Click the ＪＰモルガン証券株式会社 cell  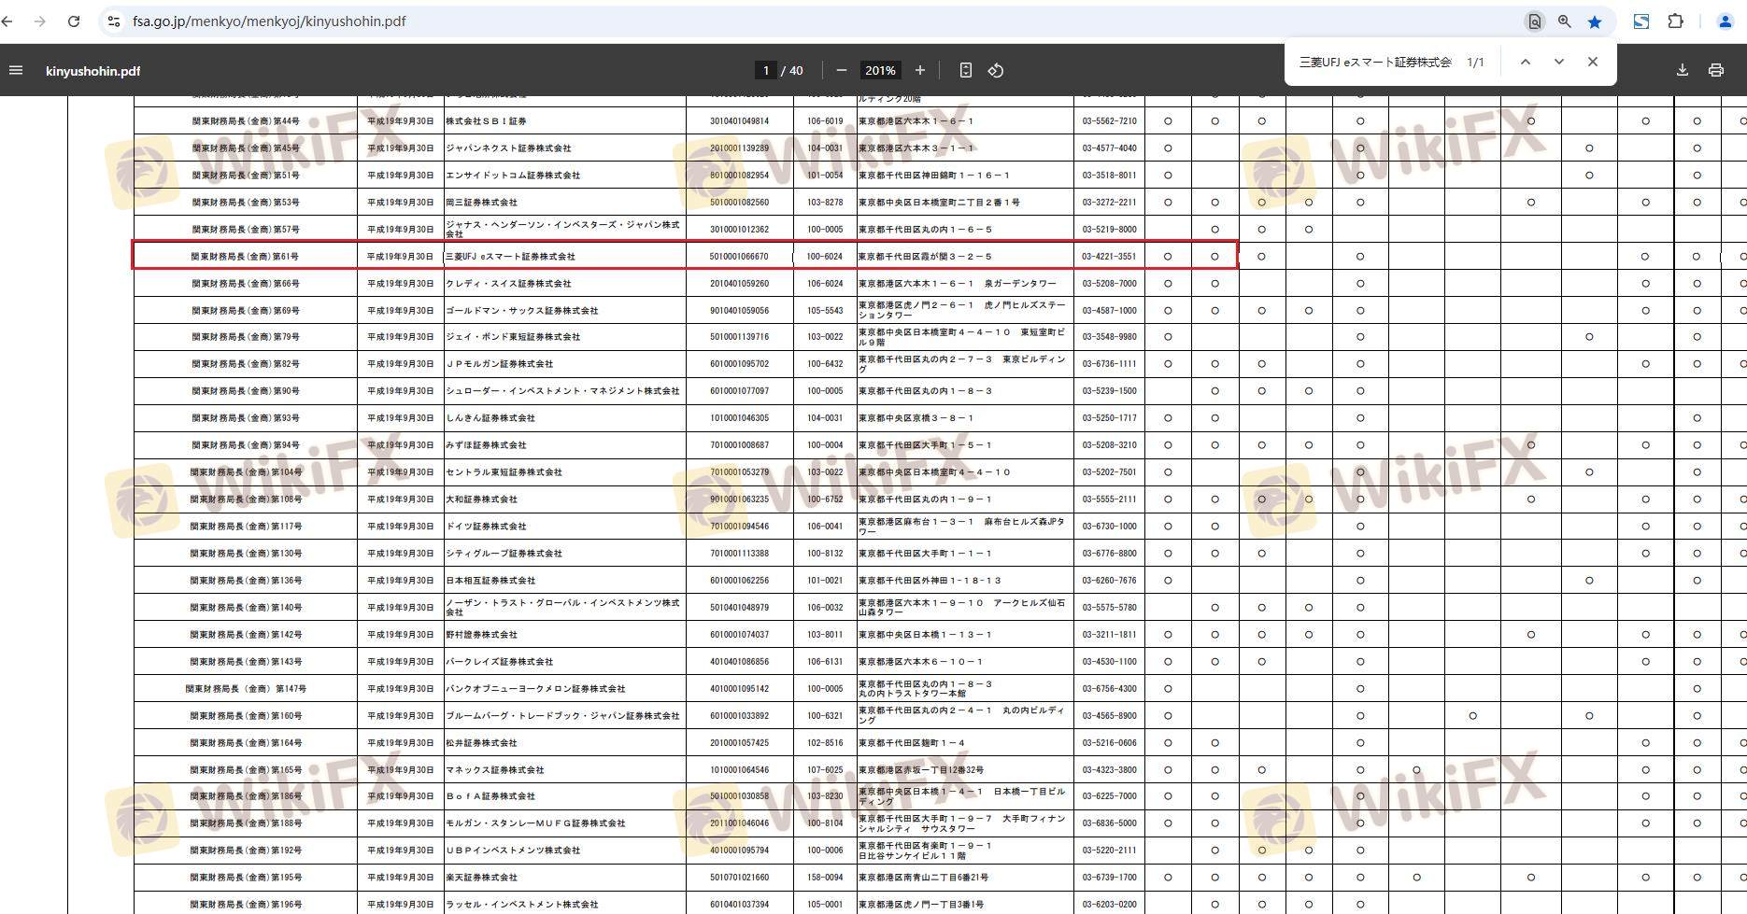point(499,364)
